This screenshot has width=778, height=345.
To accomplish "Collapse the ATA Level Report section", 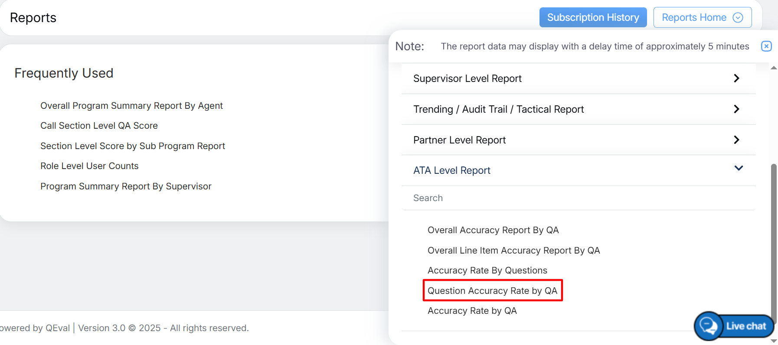I will click(739, 169).
